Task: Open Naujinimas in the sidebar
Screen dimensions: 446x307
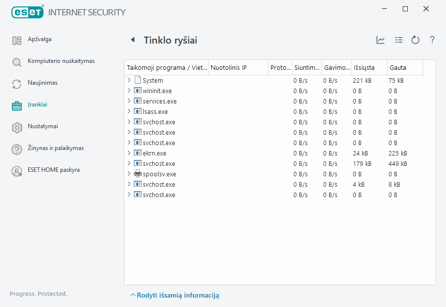Action: pyautogui.click(x=42, y=83)
